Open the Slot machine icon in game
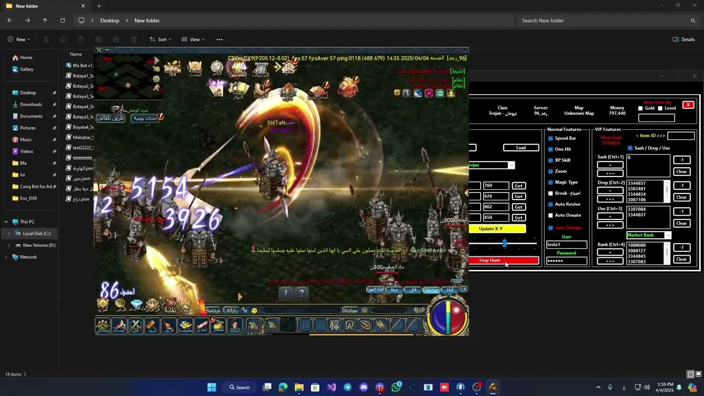Screen dimensions: 704x396 point(173,68)
